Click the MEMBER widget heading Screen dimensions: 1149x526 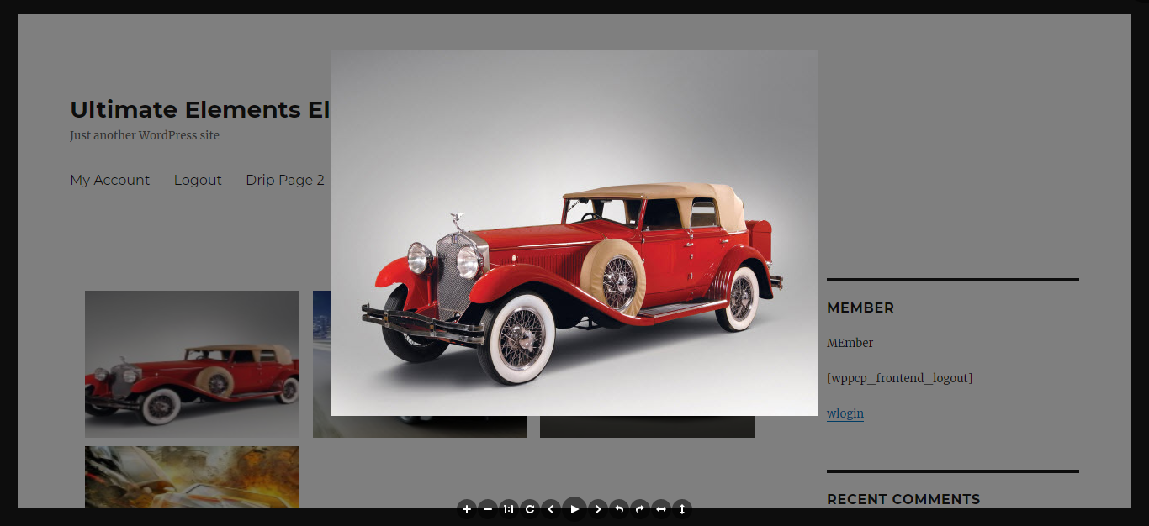(860, 308)
